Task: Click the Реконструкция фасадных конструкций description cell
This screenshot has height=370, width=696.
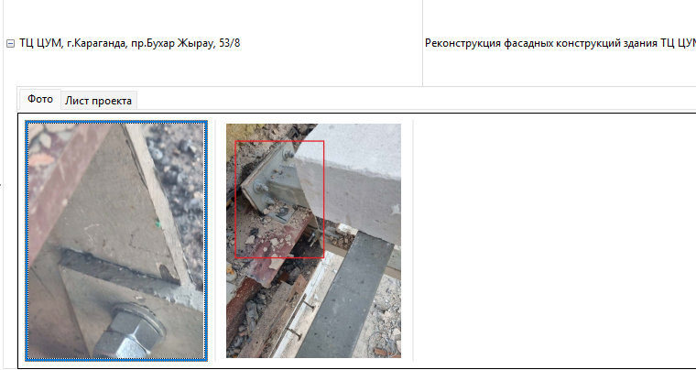Action: [x=560, y=43]
